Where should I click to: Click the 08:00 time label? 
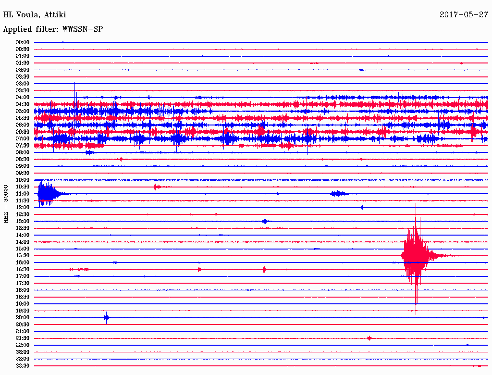[23, 152]
